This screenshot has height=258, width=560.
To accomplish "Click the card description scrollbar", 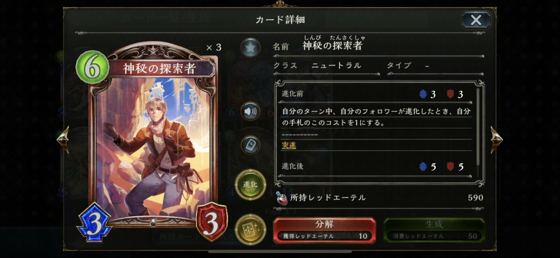I will [478, 130].
